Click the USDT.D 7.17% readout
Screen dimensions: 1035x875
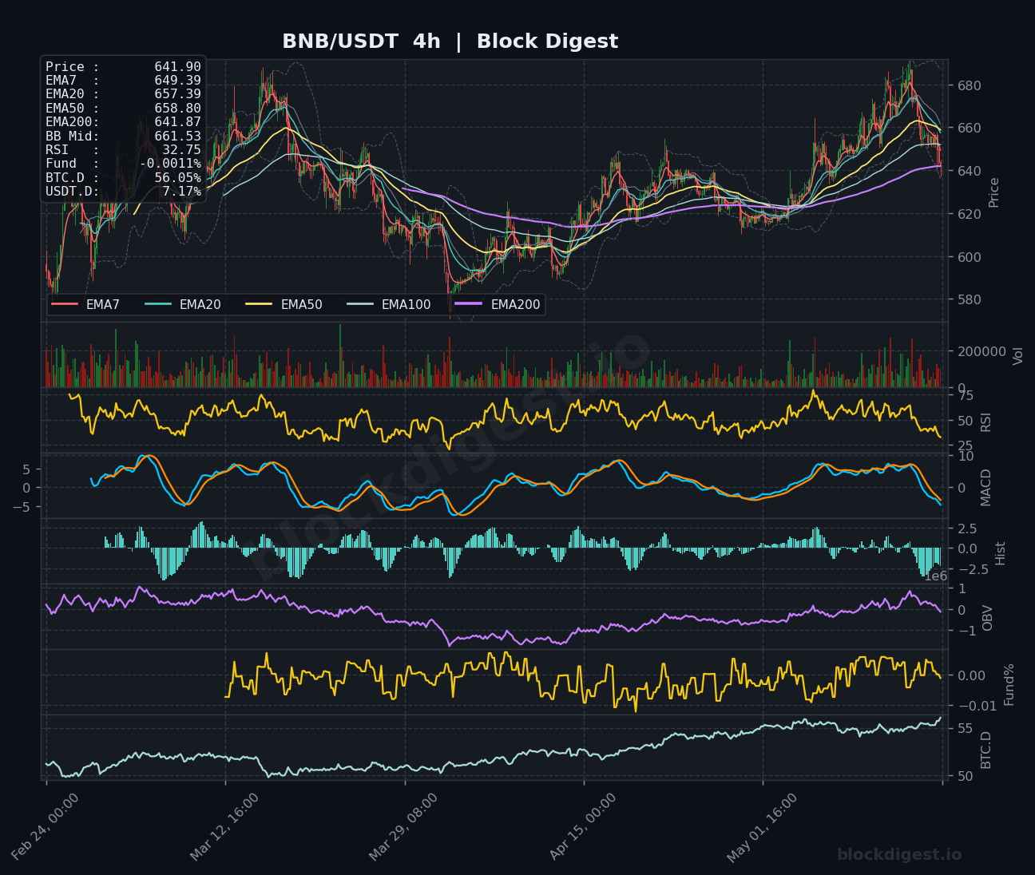123,192
